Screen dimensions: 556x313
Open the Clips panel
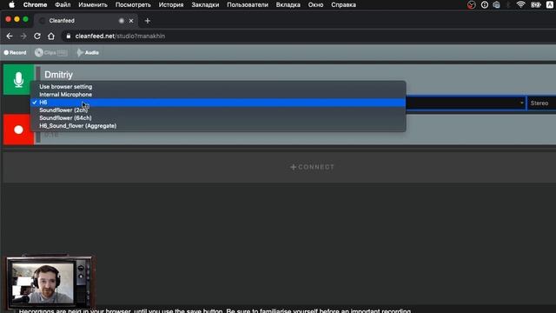50,52
